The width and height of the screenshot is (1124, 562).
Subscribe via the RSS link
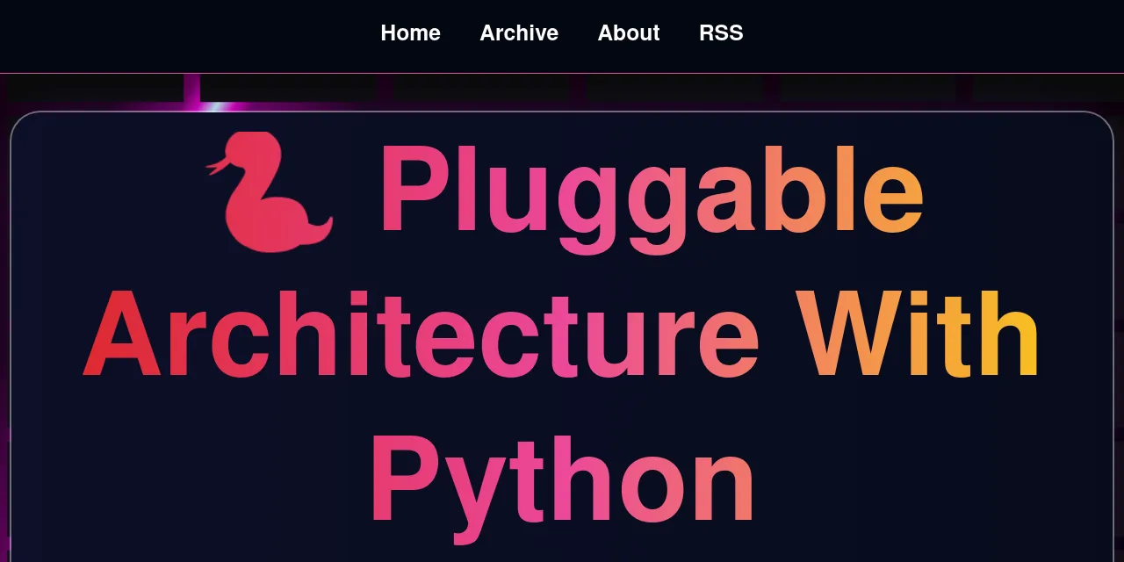[x=721, y=33]
